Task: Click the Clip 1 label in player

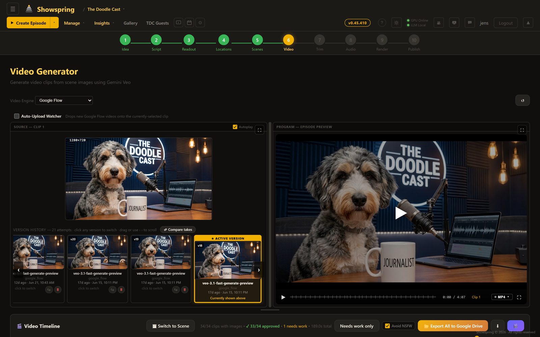Action: [x=476, y=297]
